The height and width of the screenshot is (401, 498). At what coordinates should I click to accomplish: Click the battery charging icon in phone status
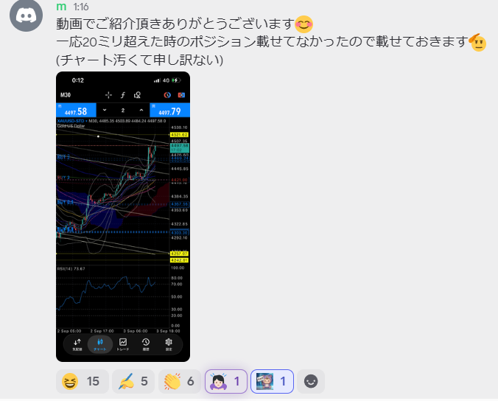176,80
